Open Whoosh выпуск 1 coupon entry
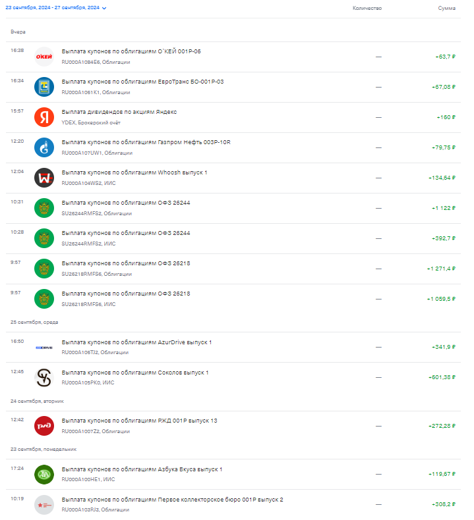The image size is (474, 520). click(233, 178)
